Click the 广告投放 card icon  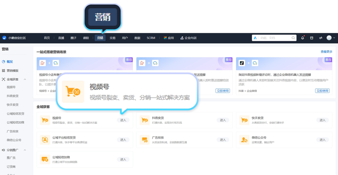[x=145, y=140]
